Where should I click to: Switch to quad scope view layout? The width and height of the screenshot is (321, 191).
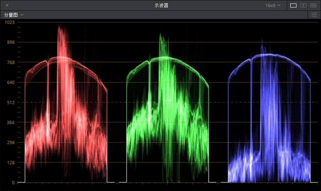pyautogui.click(x=313, y=6)
